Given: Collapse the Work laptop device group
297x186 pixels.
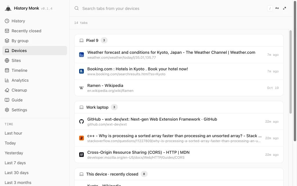Looking at the screenshot, I should [x=179, y=107].
